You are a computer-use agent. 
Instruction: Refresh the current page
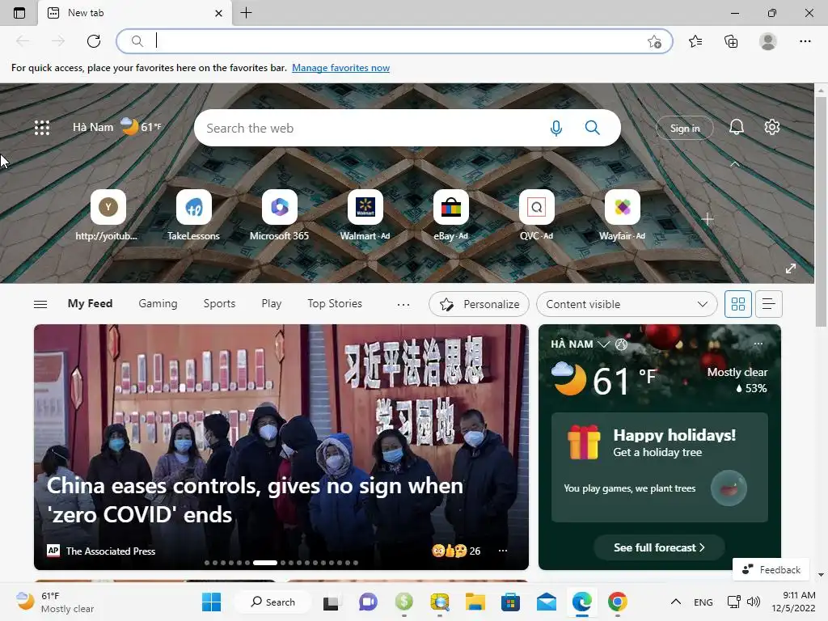94,41
